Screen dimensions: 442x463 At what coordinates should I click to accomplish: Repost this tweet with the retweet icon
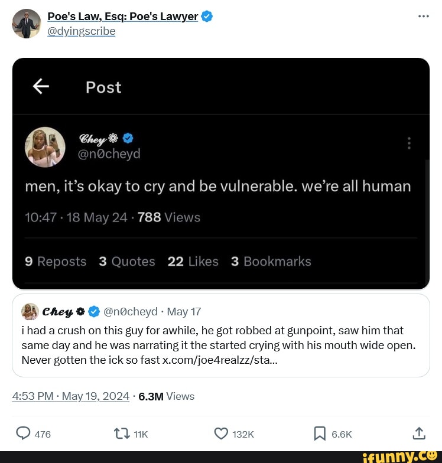coord(122,434)
